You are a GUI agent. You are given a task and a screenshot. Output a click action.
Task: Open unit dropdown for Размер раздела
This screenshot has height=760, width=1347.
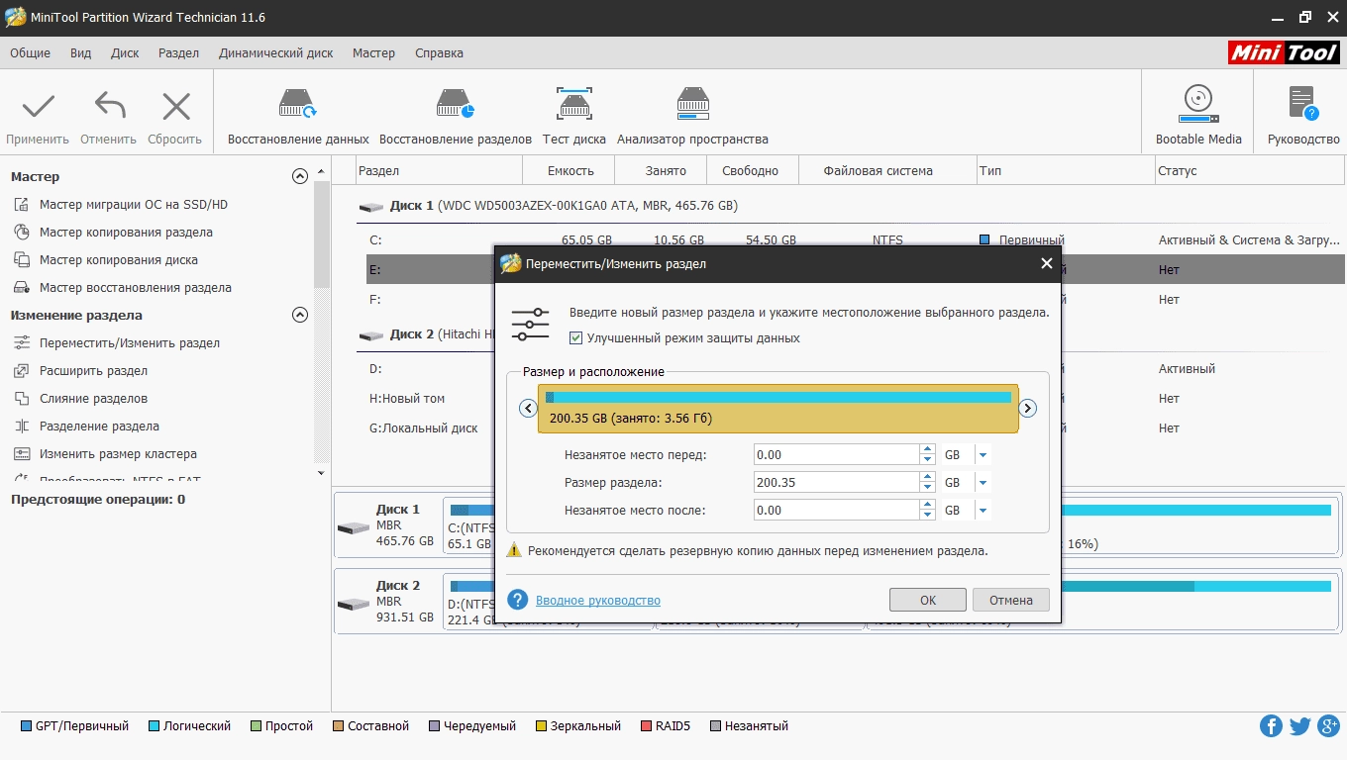[x=983, y=483]
